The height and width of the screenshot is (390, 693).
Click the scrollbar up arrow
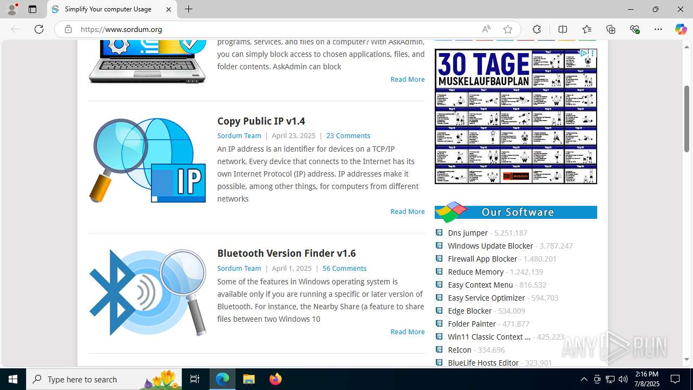(x=687, y=47)
